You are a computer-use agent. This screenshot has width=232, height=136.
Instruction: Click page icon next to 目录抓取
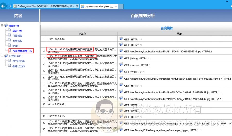click(x=10, y=36)
